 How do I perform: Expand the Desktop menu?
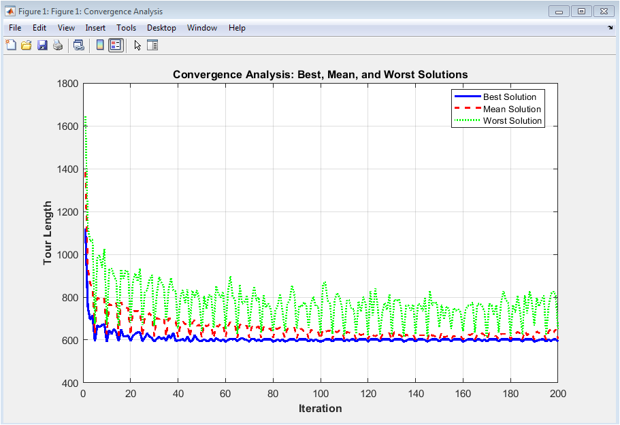coord(161,28)
